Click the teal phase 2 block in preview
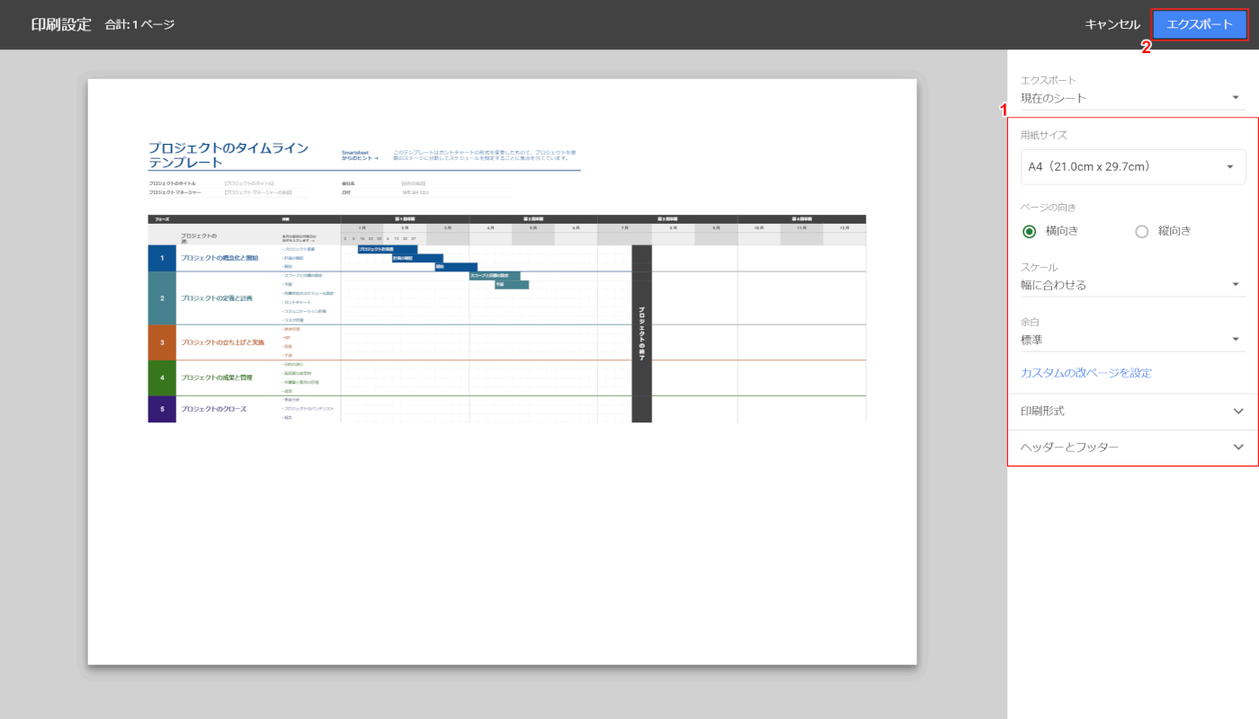1259x719 pixels. click(x=162, y=297)
